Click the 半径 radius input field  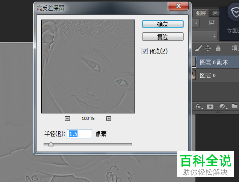pyautogui.click(x=79, y=134)
